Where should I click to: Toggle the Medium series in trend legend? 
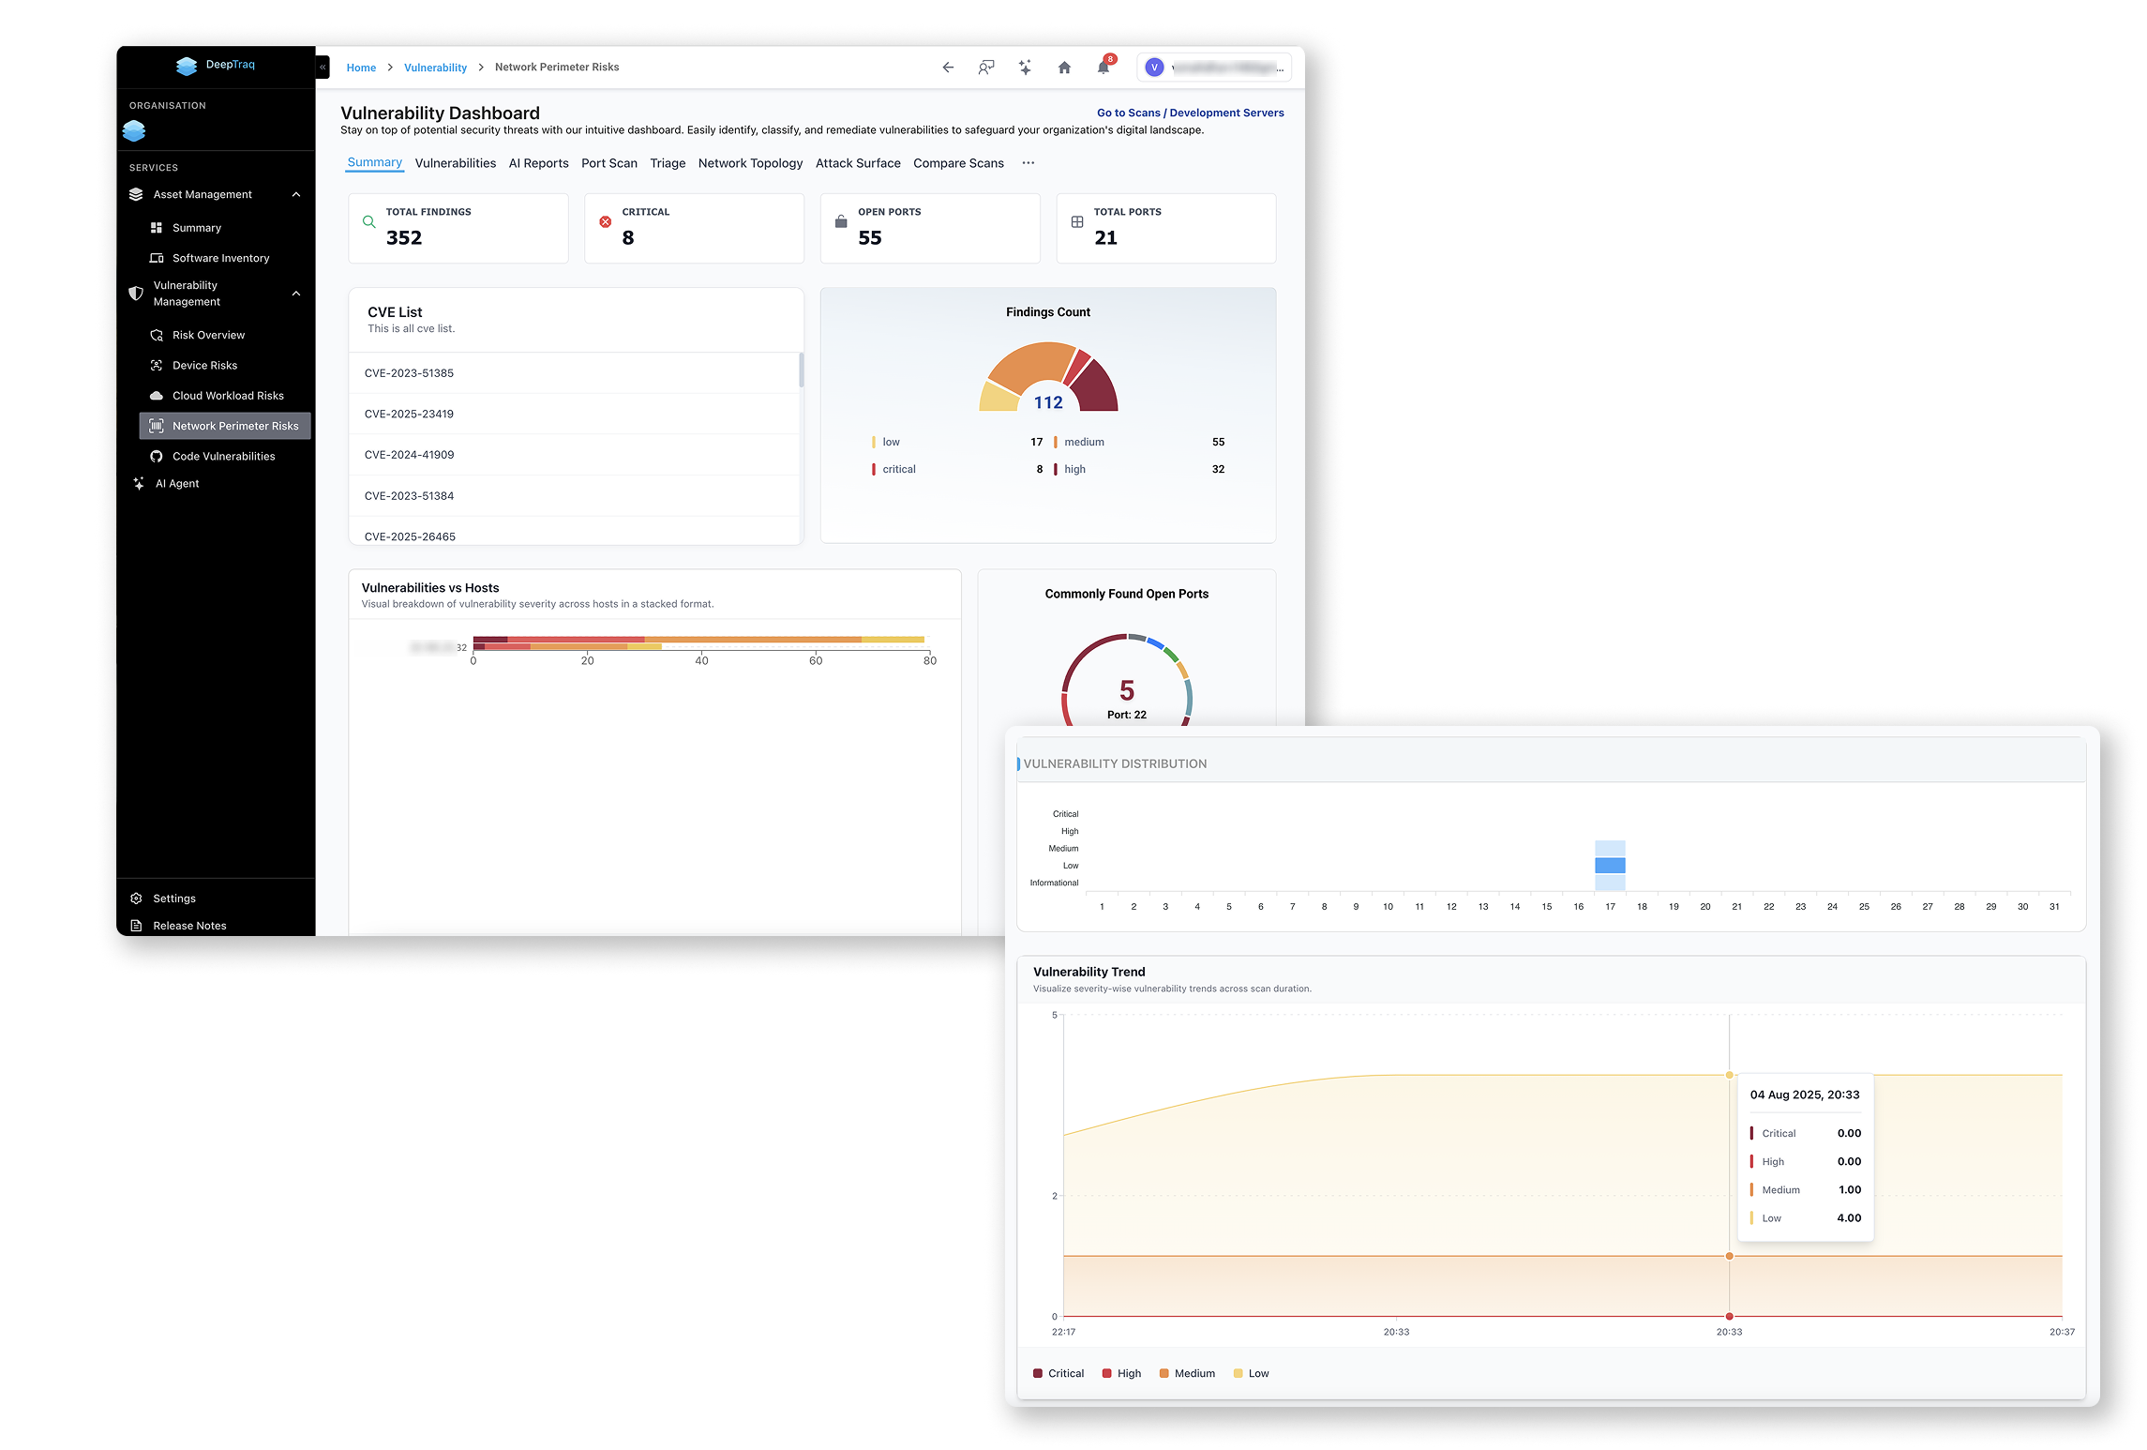pos(1187,1374)
